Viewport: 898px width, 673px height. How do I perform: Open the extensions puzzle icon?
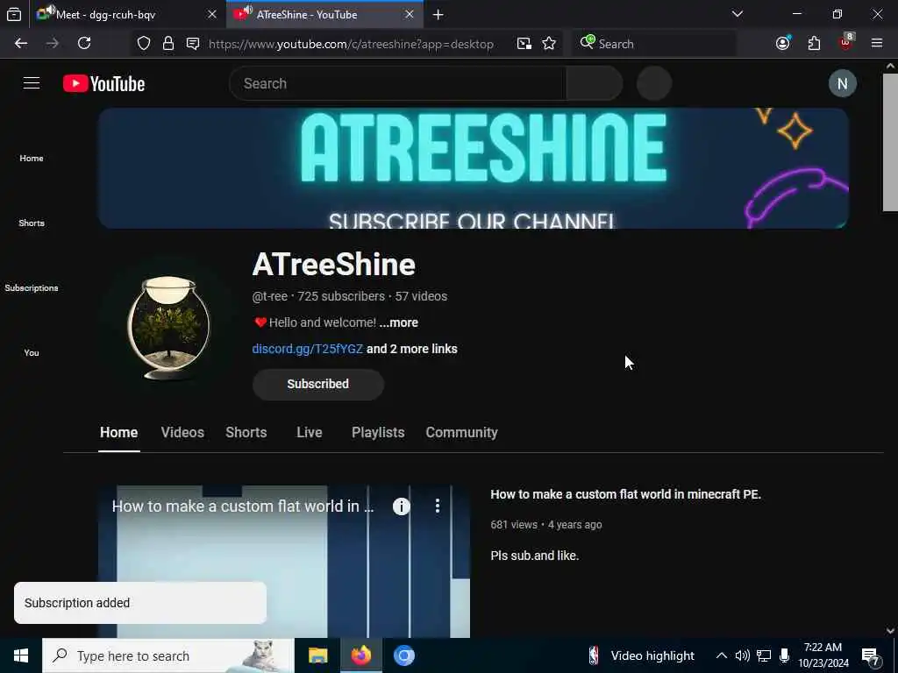point(814,44)
